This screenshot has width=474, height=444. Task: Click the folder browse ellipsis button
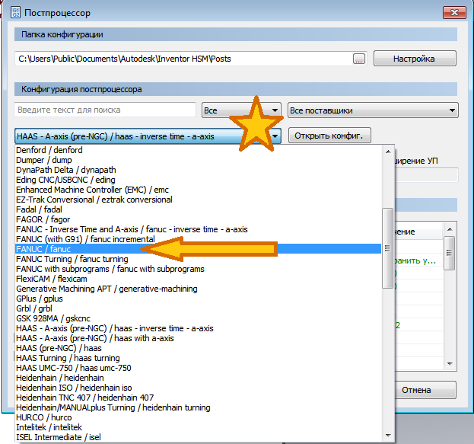tap(359, 59)
